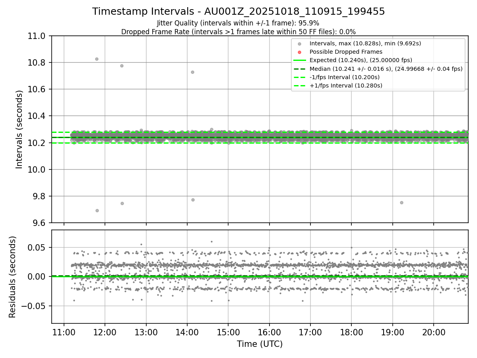Click the 20:00 tick label on time axis
This screenshot has width=477, height=358.
434,332
